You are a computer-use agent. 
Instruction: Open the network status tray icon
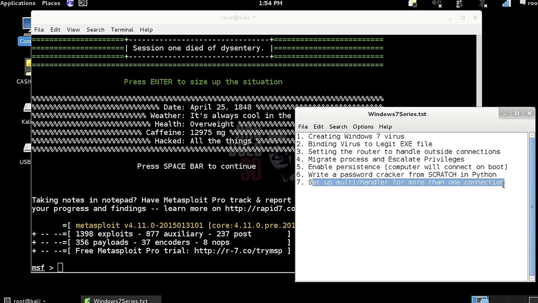(506, 4)
